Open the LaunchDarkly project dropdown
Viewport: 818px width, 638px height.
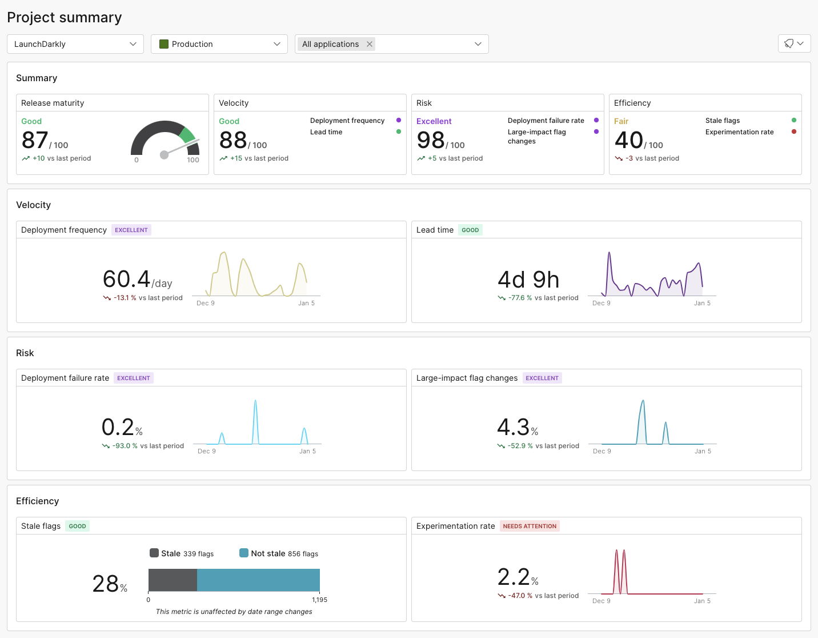click(x=75, y=44)
